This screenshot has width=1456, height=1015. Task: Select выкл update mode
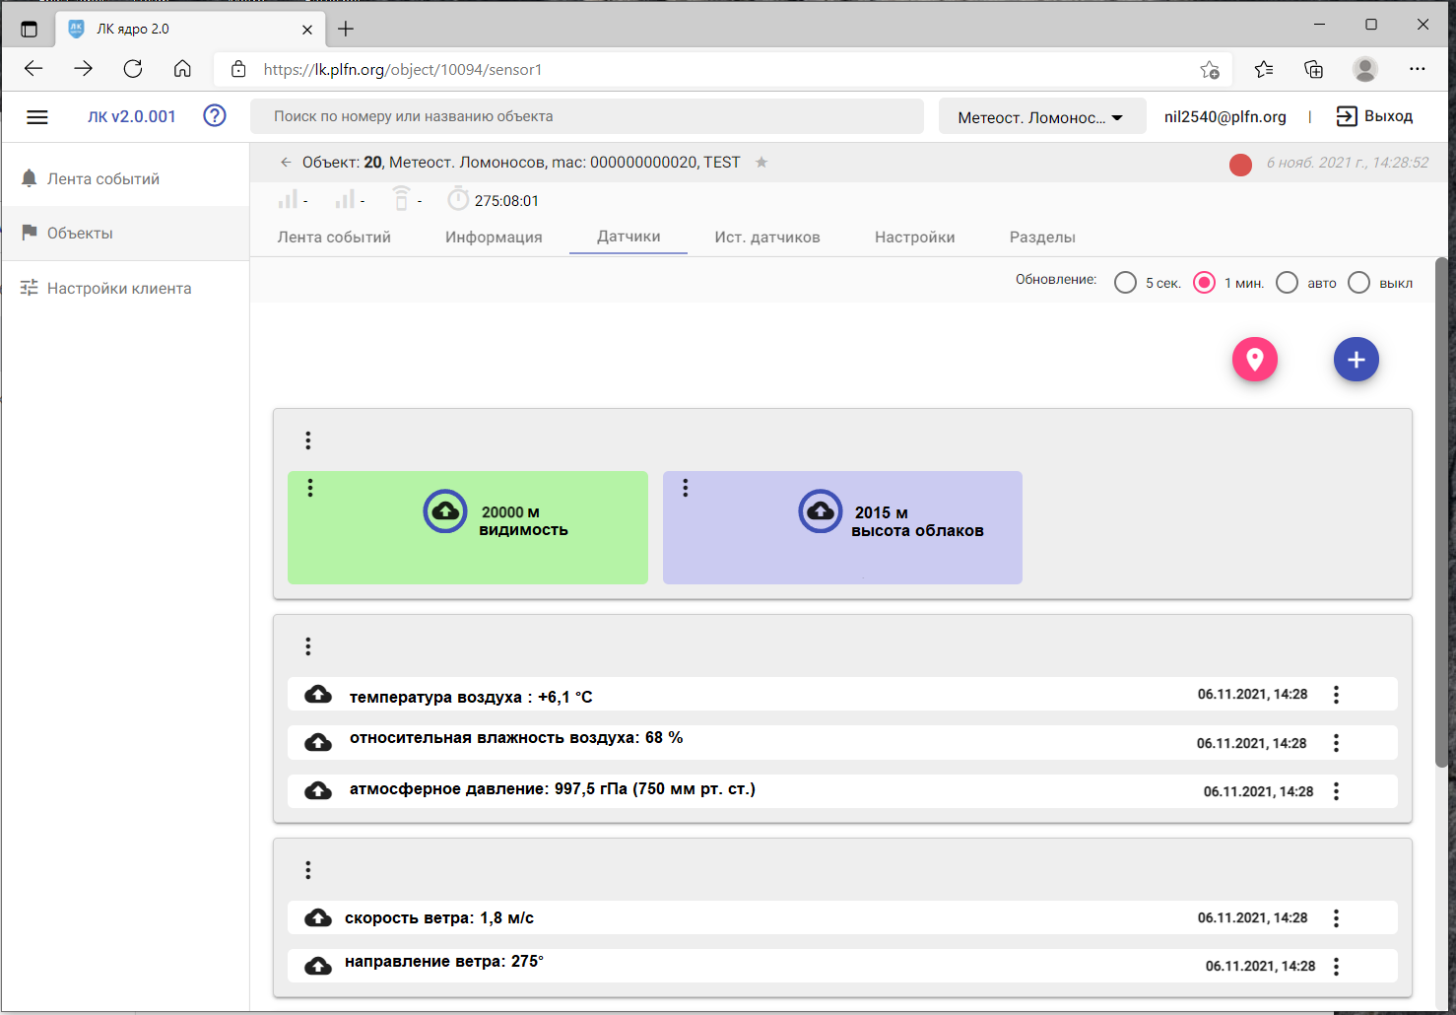(x=1358, y=283)
